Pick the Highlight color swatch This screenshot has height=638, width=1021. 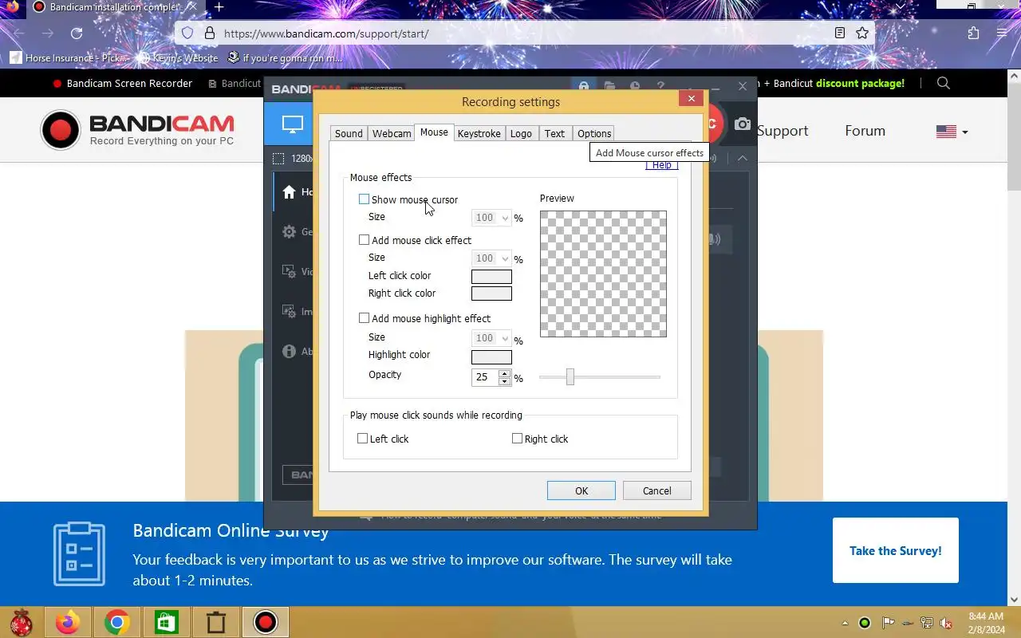coord(491,356)
